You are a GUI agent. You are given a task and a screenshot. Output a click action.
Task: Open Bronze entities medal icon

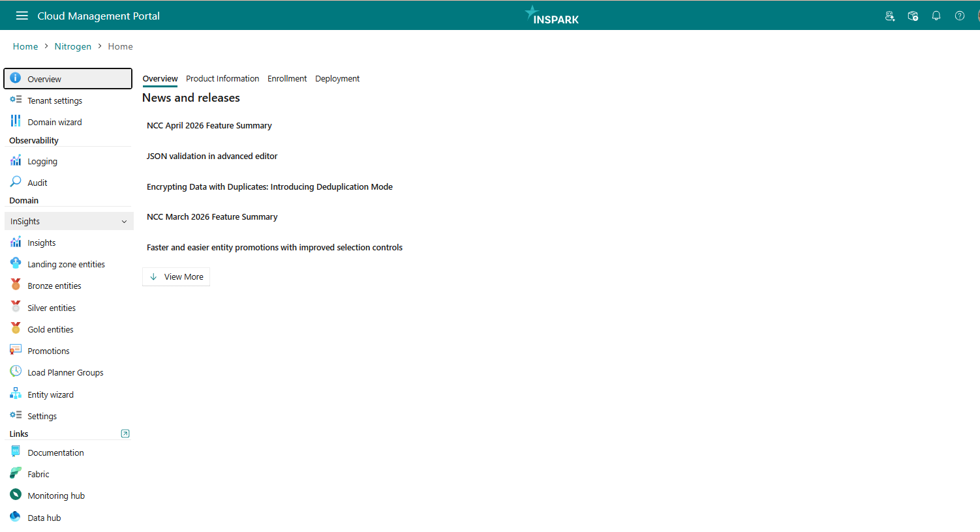coord(16,285)
